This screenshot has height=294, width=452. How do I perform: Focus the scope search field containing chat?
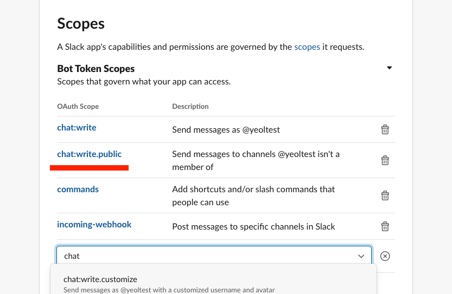click(x=214, y=256)
